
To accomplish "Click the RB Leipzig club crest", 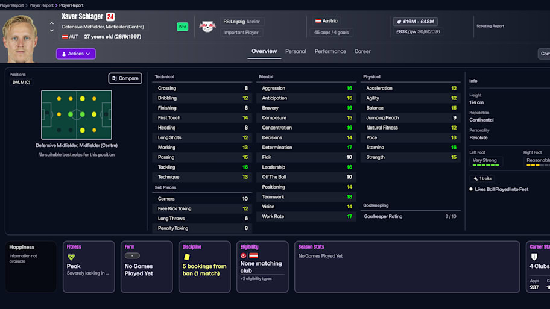I will tap(207, 27).
